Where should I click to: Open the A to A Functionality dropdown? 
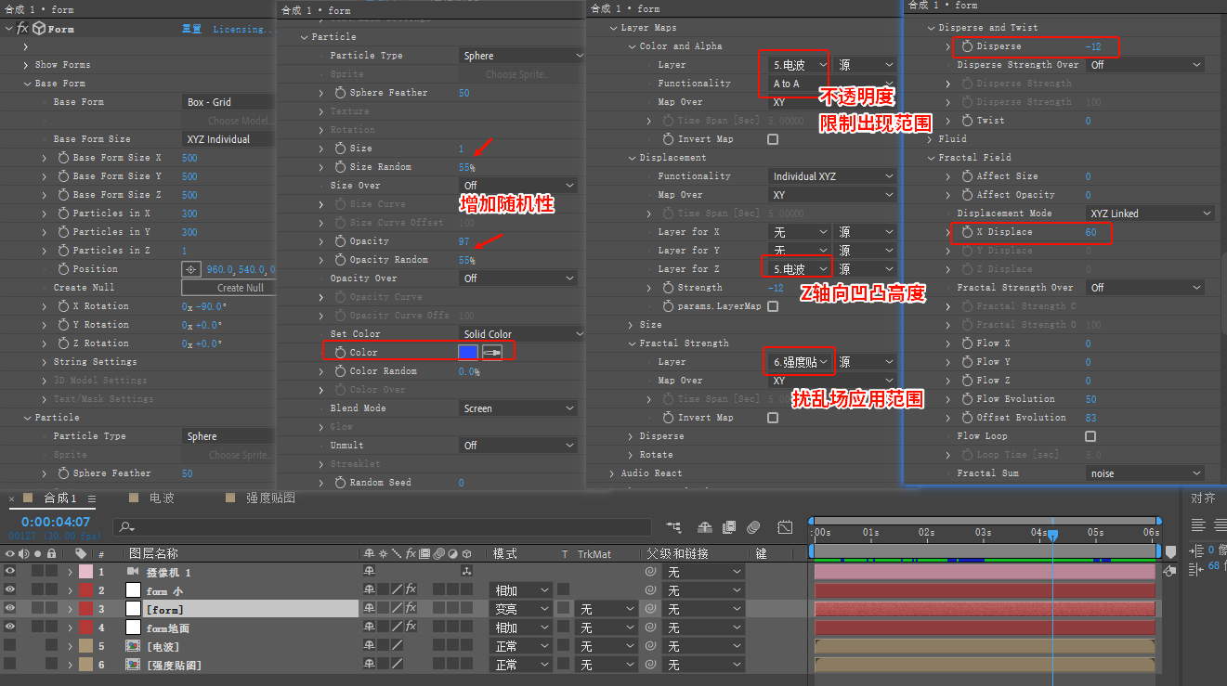click(x=833, y=84)
